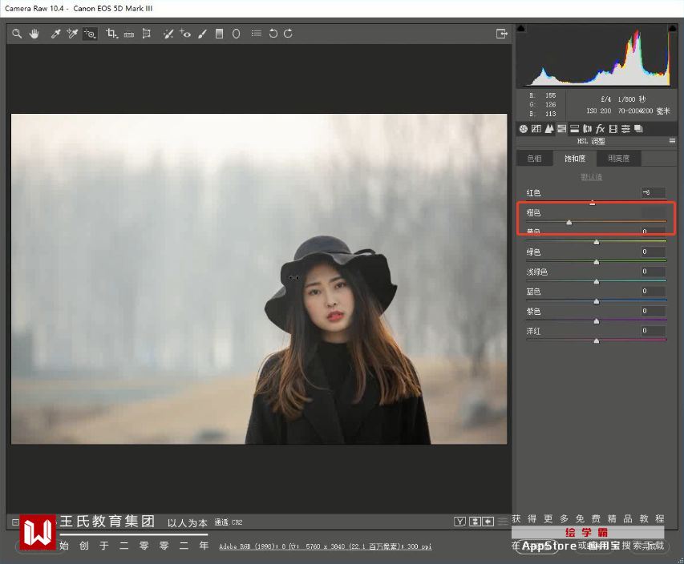Switch to the 饱和度 (Saturation) tab
The width and height of the screenshot is (684, 564).
point(575,159)
